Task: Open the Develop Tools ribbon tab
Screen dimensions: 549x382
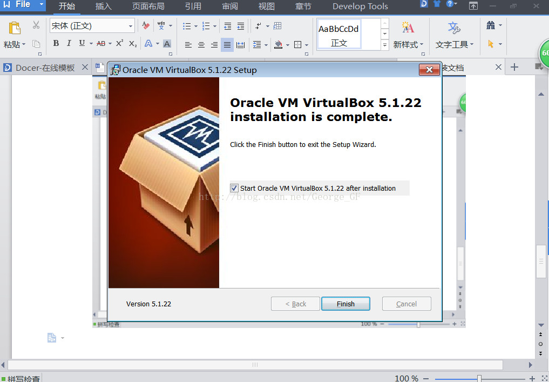Action: (360, 6)
